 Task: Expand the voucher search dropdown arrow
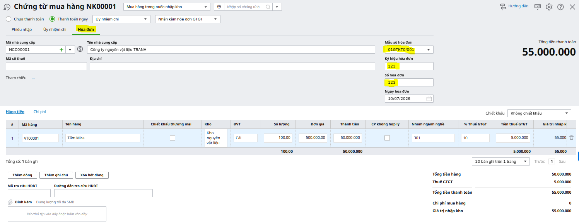[277, 7]
